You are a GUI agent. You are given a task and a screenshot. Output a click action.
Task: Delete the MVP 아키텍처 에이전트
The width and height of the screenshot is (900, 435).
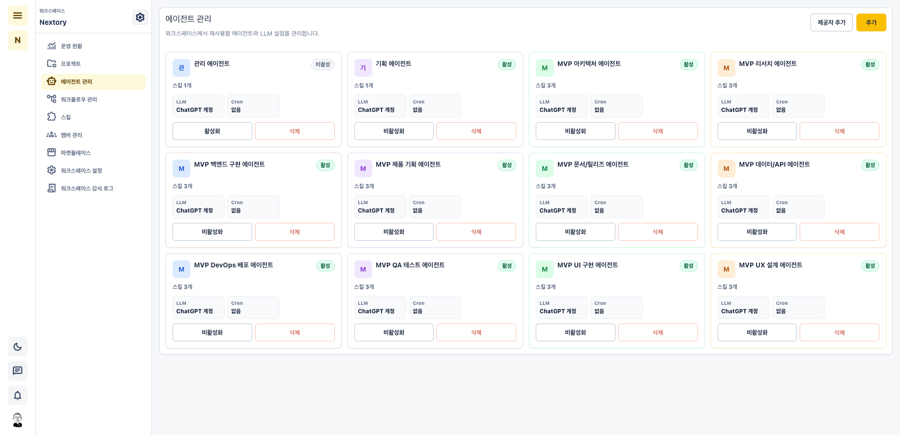pos(658,131)
